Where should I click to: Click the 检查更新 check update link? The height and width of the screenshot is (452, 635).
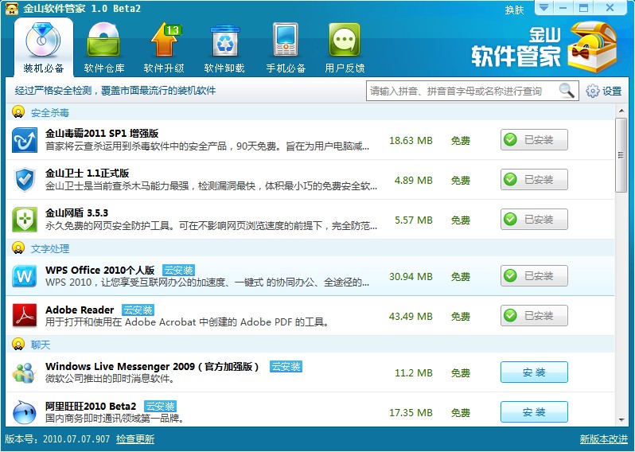[135, 439]
